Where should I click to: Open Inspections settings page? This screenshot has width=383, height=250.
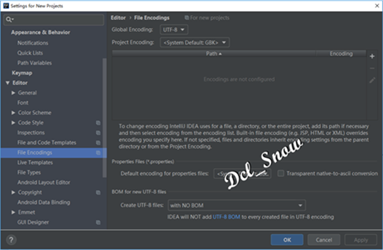pos(31,133)
